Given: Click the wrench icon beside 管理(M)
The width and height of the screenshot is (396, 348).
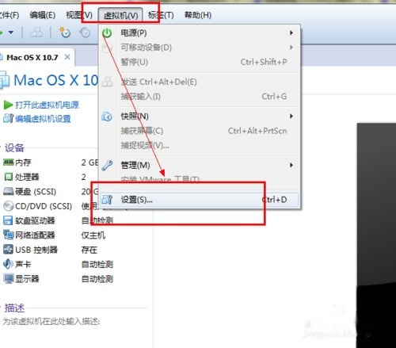Looking at the screenshot, I should 107,166.
